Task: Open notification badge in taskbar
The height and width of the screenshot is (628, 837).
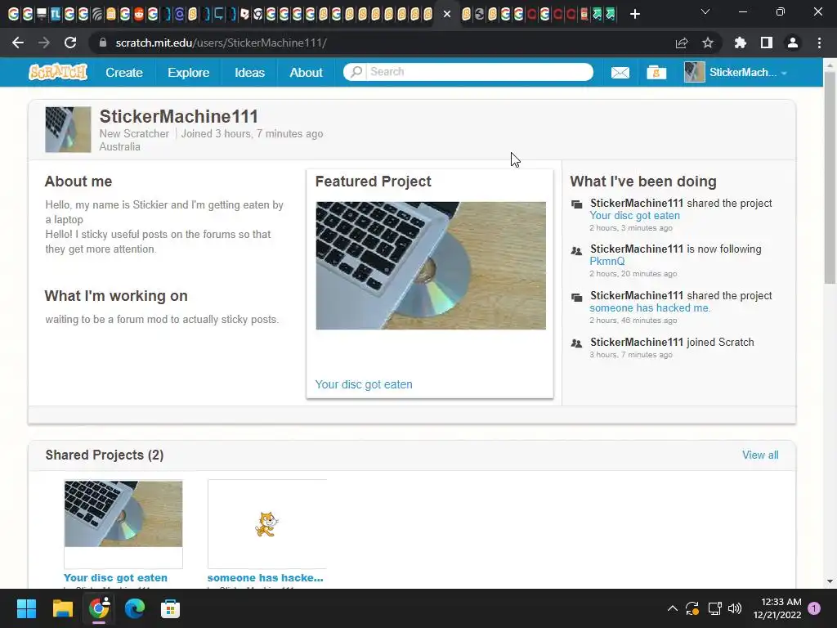Action: (814, 608)
